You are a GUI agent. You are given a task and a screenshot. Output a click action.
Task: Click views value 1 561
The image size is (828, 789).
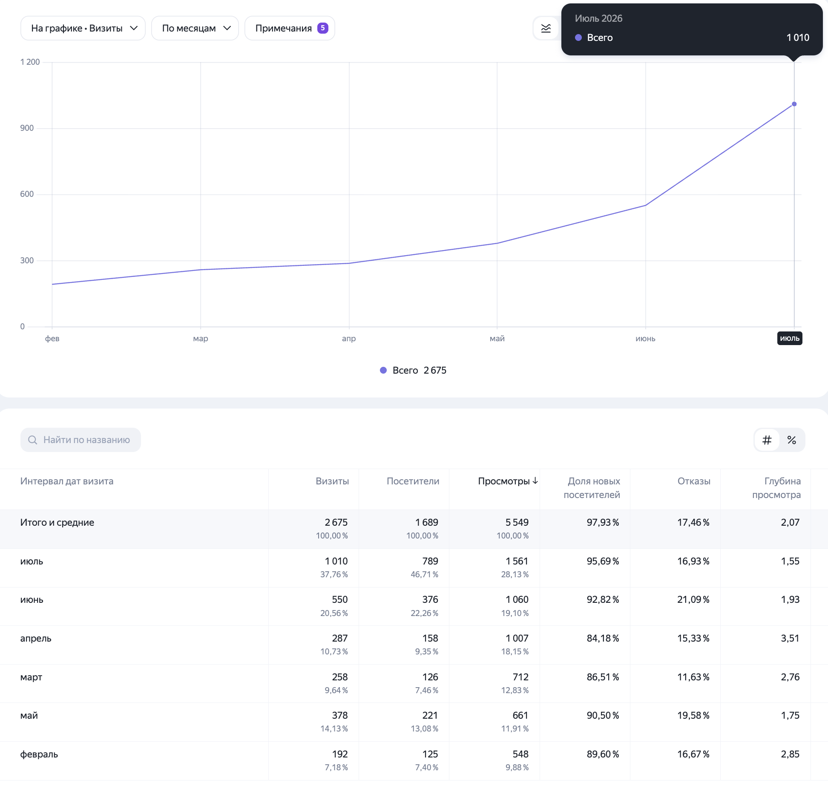point(517,561)
